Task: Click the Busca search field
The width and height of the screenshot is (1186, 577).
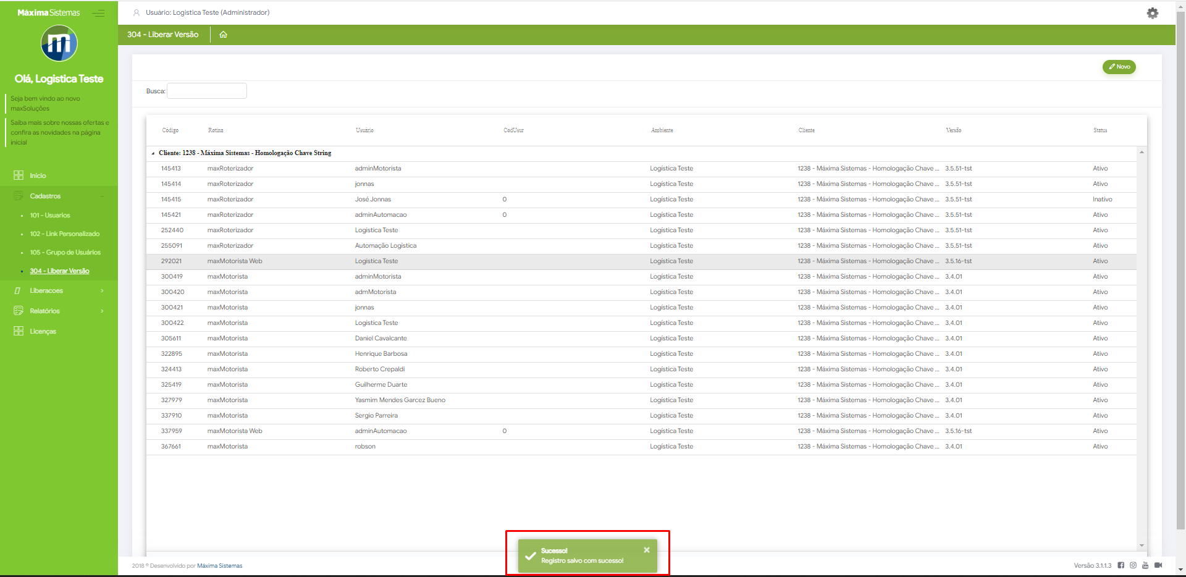Action: pos(207,91)
